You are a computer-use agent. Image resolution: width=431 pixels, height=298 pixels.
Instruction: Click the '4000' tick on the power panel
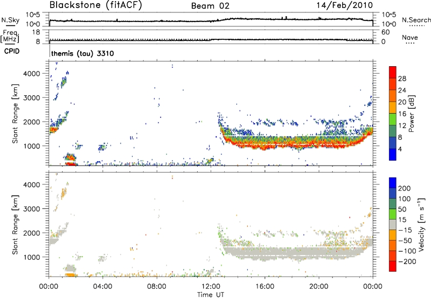pyautogui.click(x=32, y=74)
